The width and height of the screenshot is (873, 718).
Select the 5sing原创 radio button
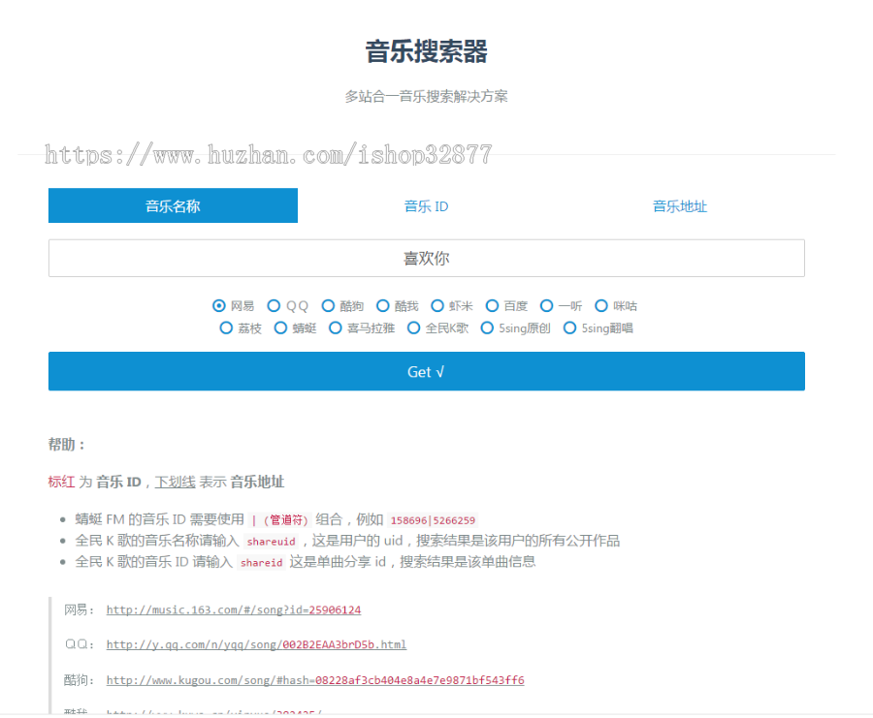[487, 328]
